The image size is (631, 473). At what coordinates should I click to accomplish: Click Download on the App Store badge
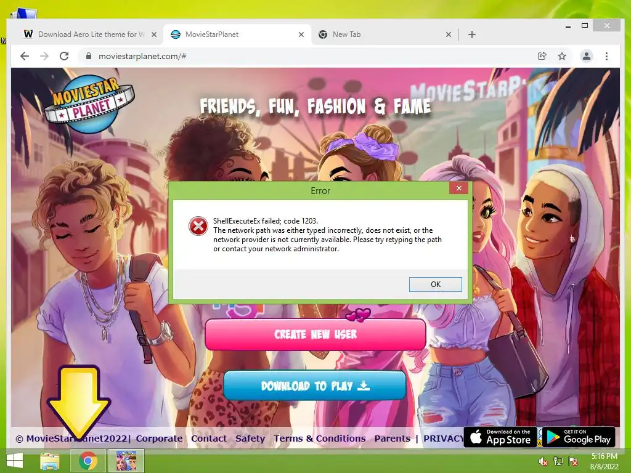tap(500, 437)
